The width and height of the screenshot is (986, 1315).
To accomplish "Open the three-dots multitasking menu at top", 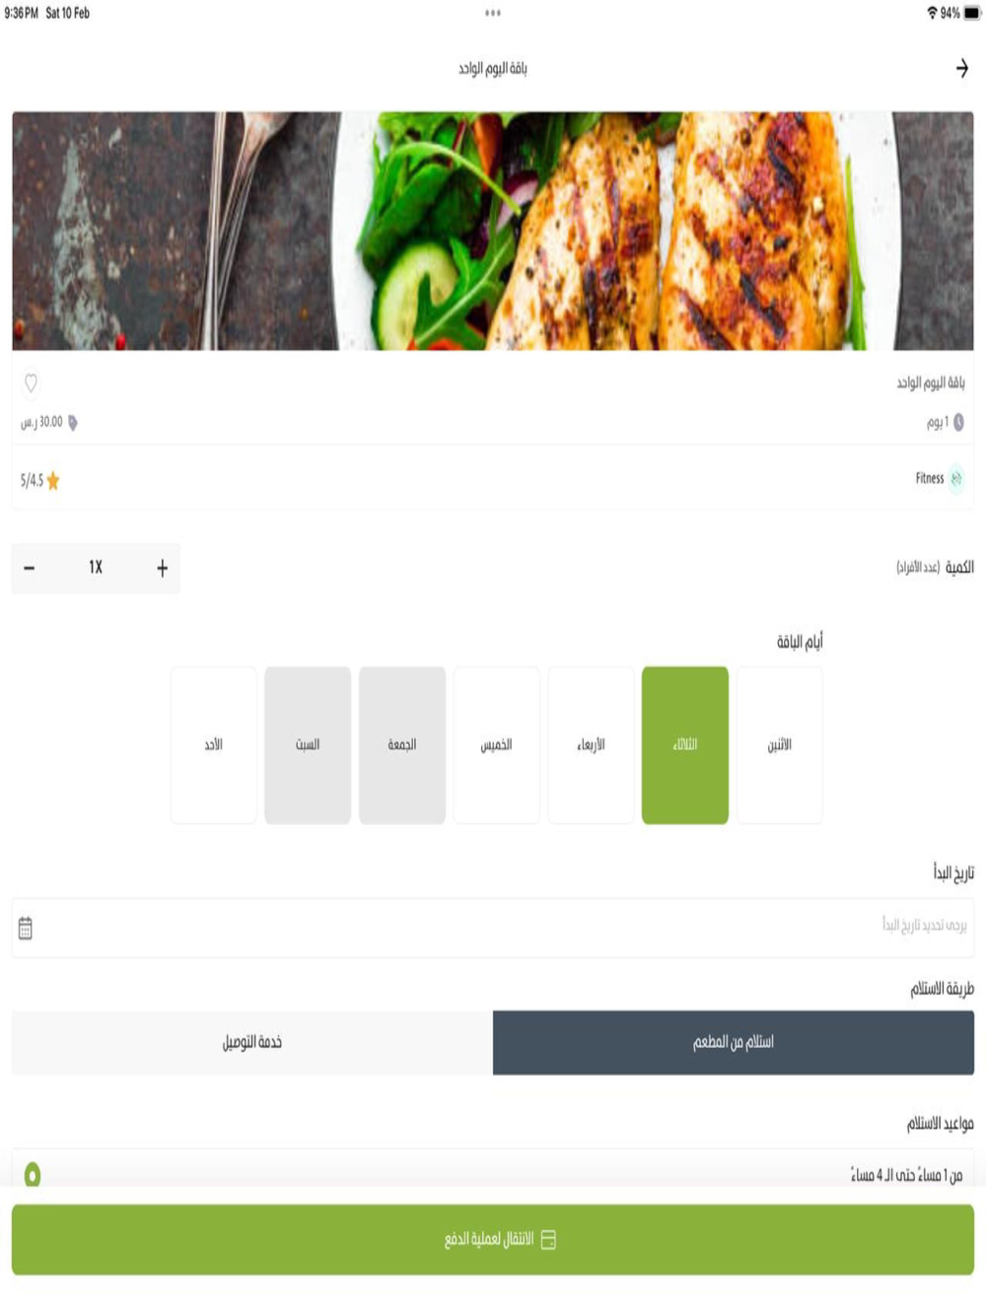I will tap(493, 13).
